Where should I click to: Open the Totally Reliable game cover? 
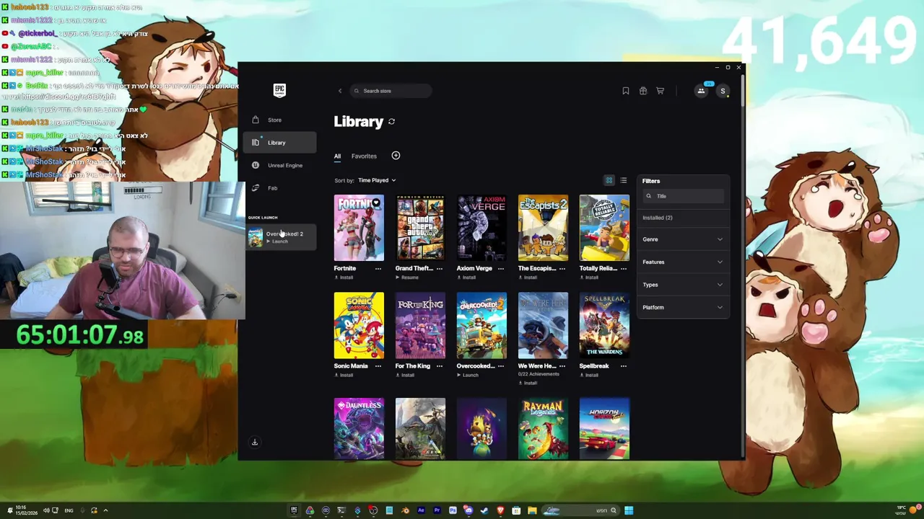click(x=604, y=228)
